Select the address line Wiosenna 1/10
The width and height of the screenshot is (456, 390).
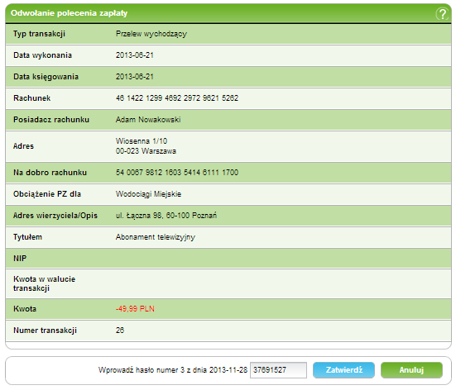tap(142, 141)
